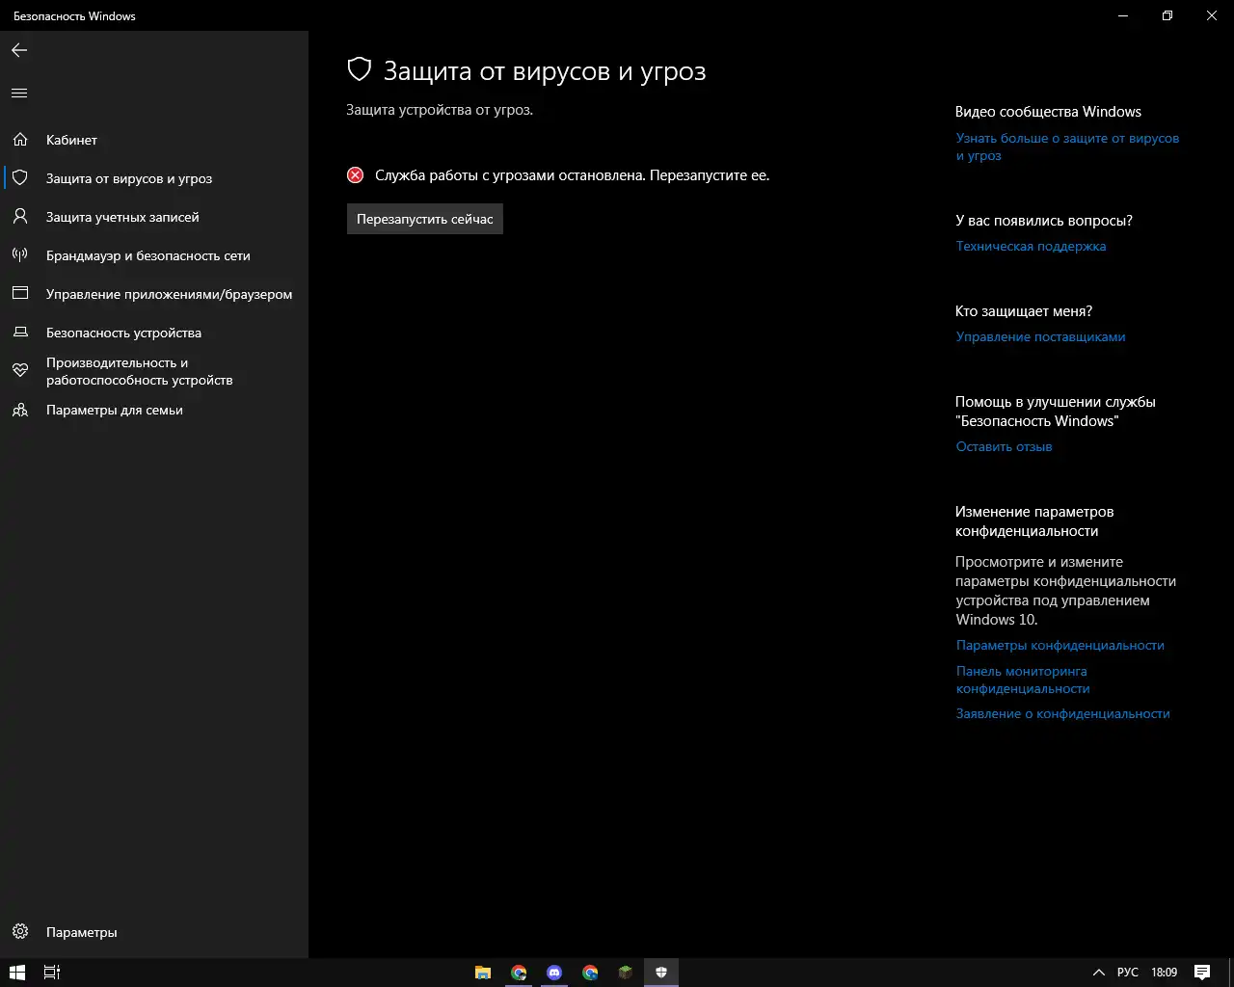
Task: Click the Просмотрите и измените параметры paragraph
Action: [x=1065, y=591]
